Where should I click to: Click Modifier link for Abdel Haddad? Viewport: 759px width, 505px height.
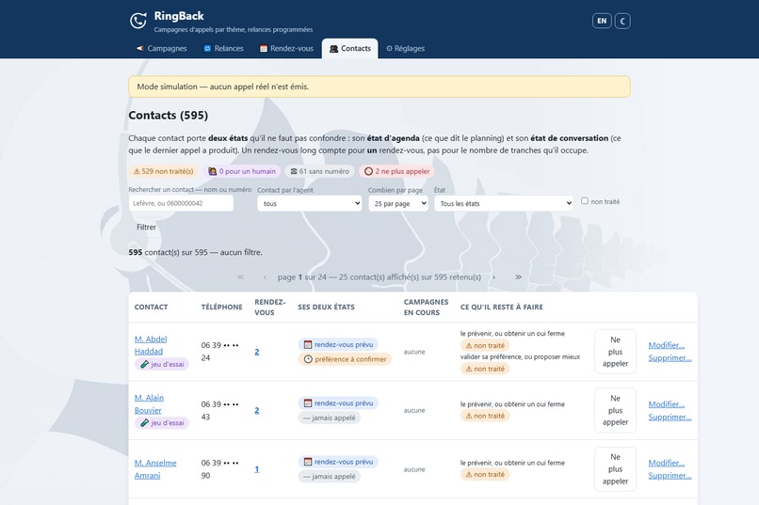(x=667, y=345)
